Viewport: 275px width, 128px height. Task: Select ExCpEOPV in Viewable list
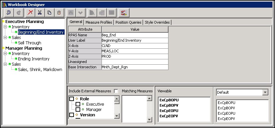pyautogui.click(x=169, y=116)
